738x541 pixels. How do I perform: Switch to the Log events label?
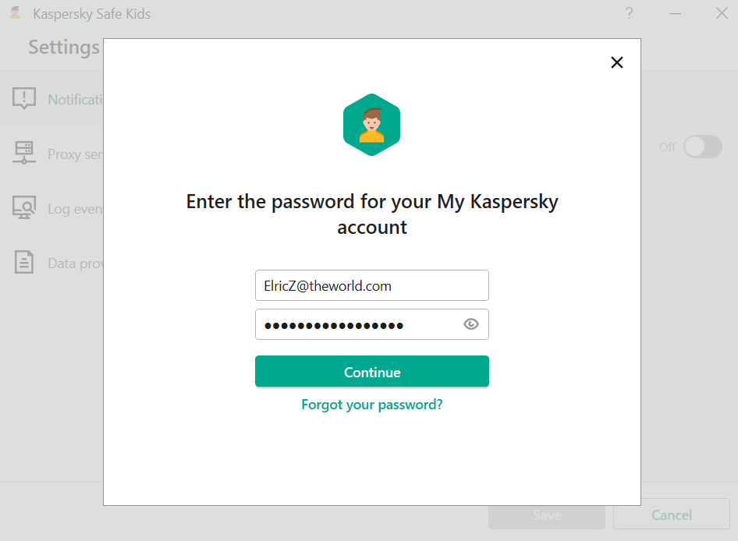(75, 209)
